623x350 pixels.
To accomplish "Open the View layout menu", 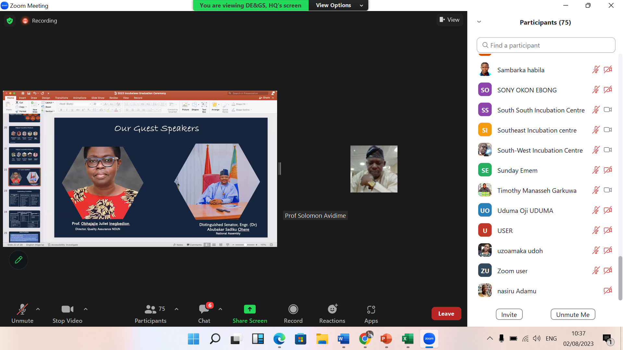I will point(449,20).
